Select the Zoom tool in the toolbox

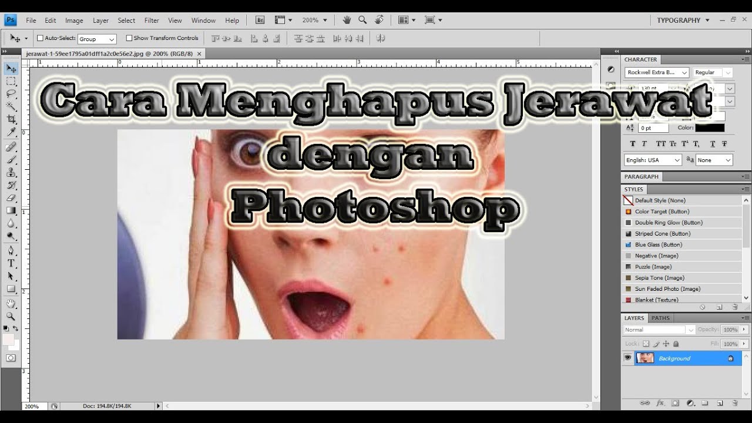coord(11,316)
